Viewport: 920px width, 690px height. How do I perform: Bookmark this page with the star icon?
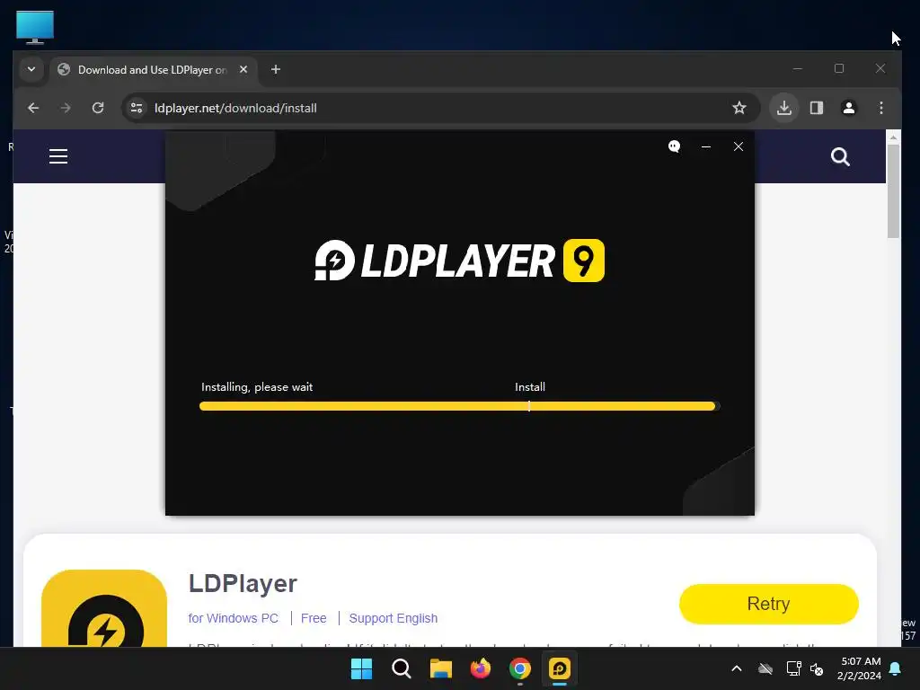pos(739,108)
